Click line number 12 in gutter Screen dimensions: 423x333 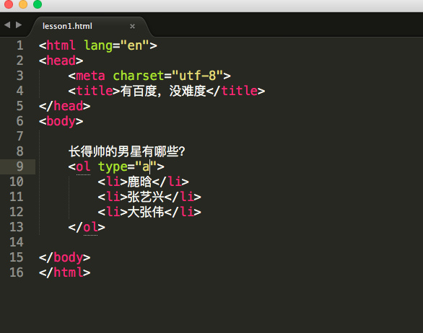(x=17, y=212)
